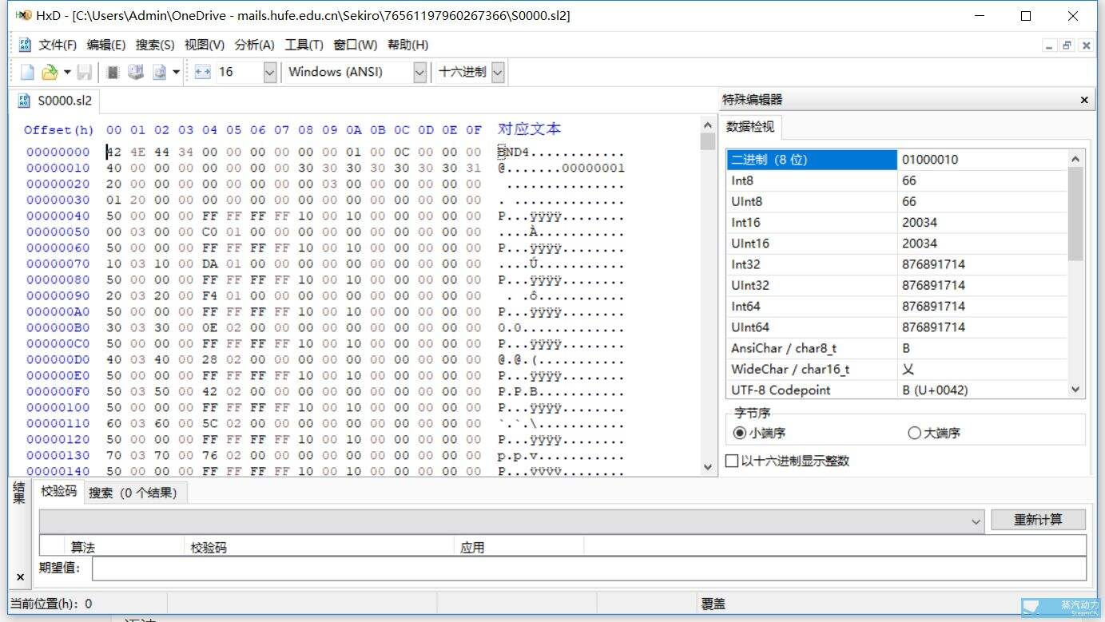Click the Open disk toolbar icon
Viewport: 1105px width, 622px height.
pos(136,72)
